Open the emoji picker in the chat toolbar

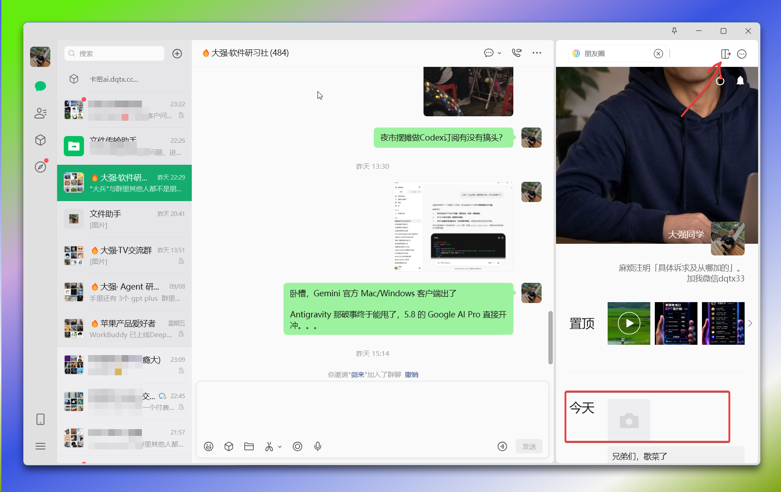click(208, 446)
